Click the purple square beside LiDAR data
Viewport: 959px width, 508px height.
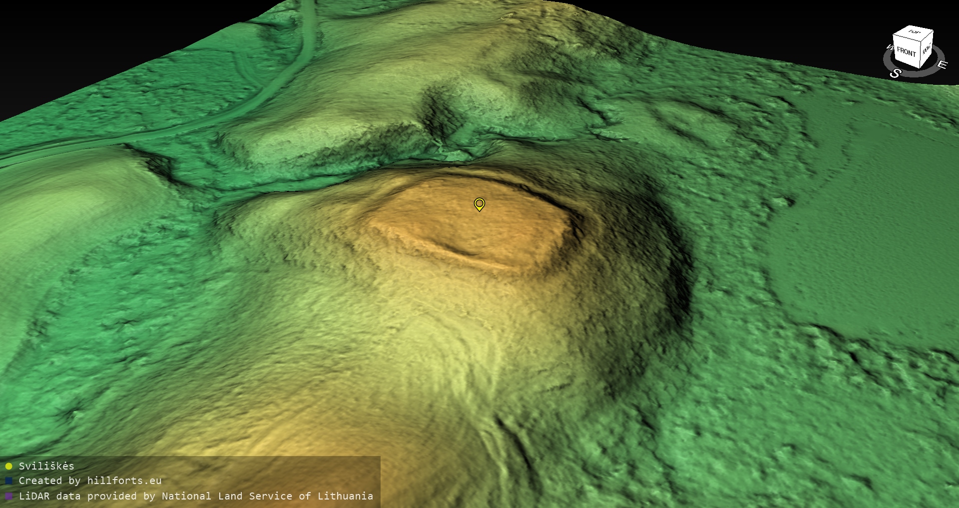click(x=8, y=497)
